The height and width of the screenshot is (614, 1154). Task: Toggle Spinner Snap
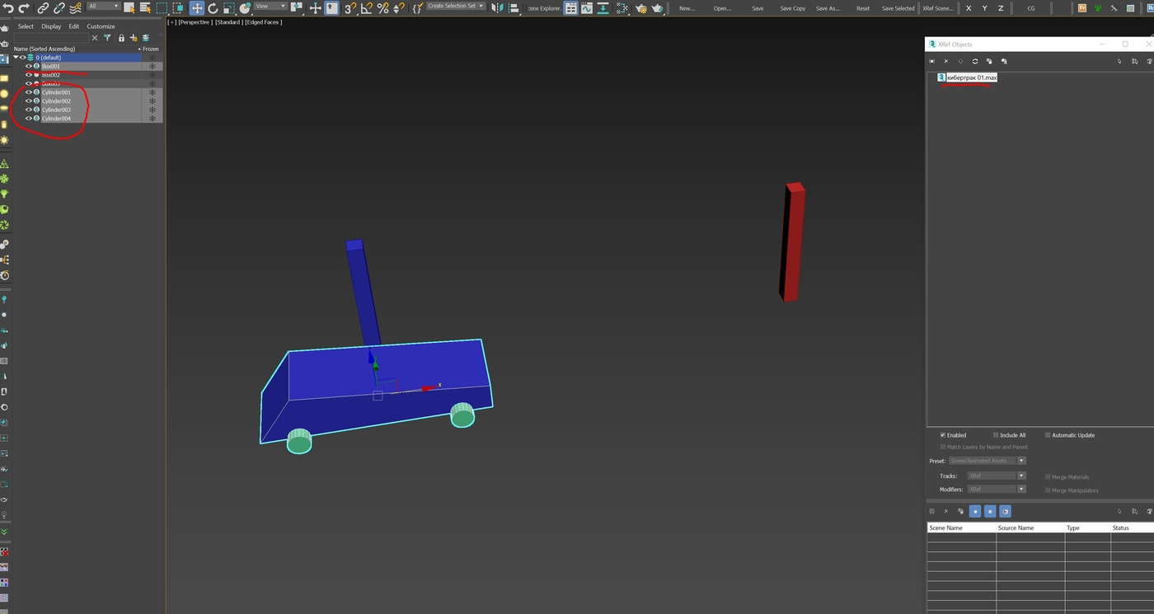click(399, 7)
